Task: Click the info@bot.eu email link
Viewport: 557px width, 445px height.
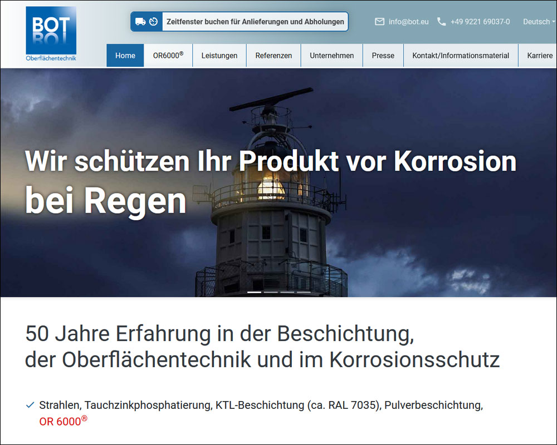Action: click(x=408, y=22)
